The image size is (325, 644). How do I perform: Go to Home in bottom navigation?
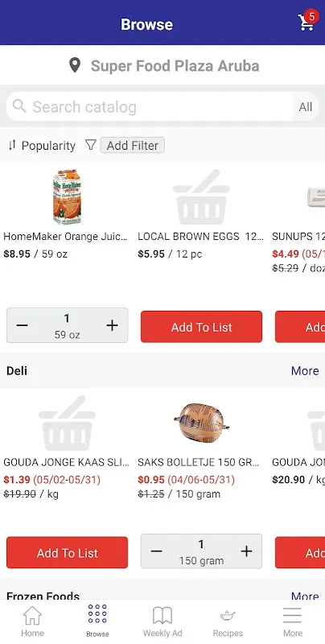[x=32, y=621]
